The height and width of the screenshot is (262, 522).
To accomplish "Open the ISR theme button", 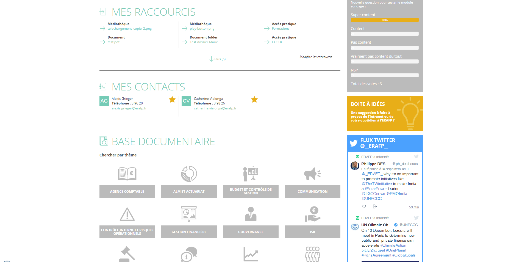I will 313,232.
